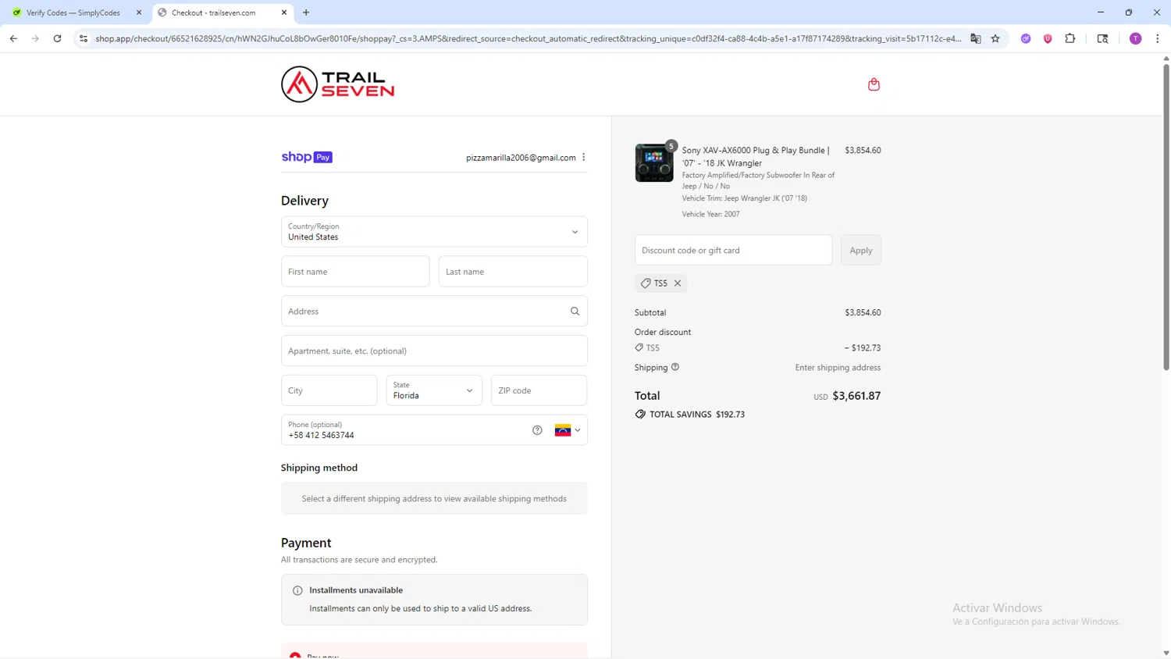
Task: Open the purple round extension icon
Action: pos(1026,38)
